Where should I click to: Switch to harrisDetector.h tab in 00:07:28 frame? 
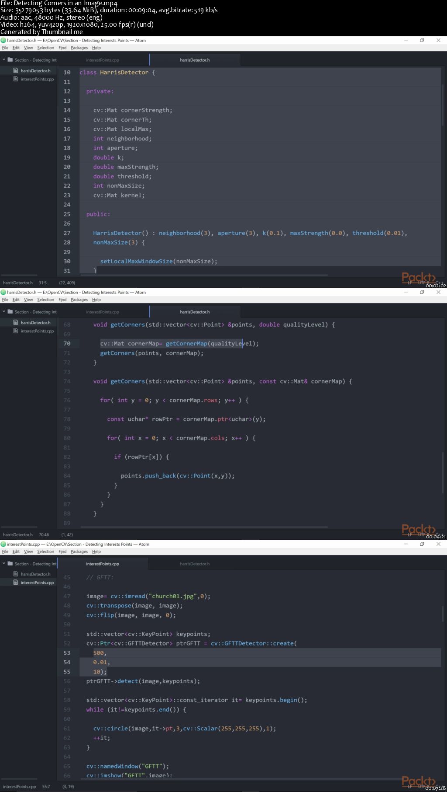coord(195,564)
